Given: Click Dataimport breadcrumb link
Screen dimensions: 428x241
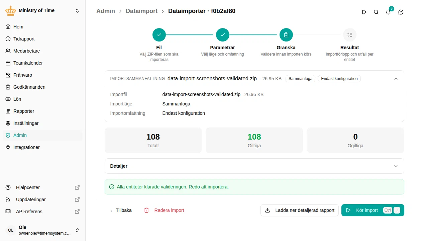Looking at the screenshot, I should click(x=141, y=11).
